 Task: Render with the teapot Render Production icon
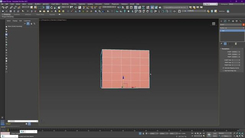coord(160,7)
